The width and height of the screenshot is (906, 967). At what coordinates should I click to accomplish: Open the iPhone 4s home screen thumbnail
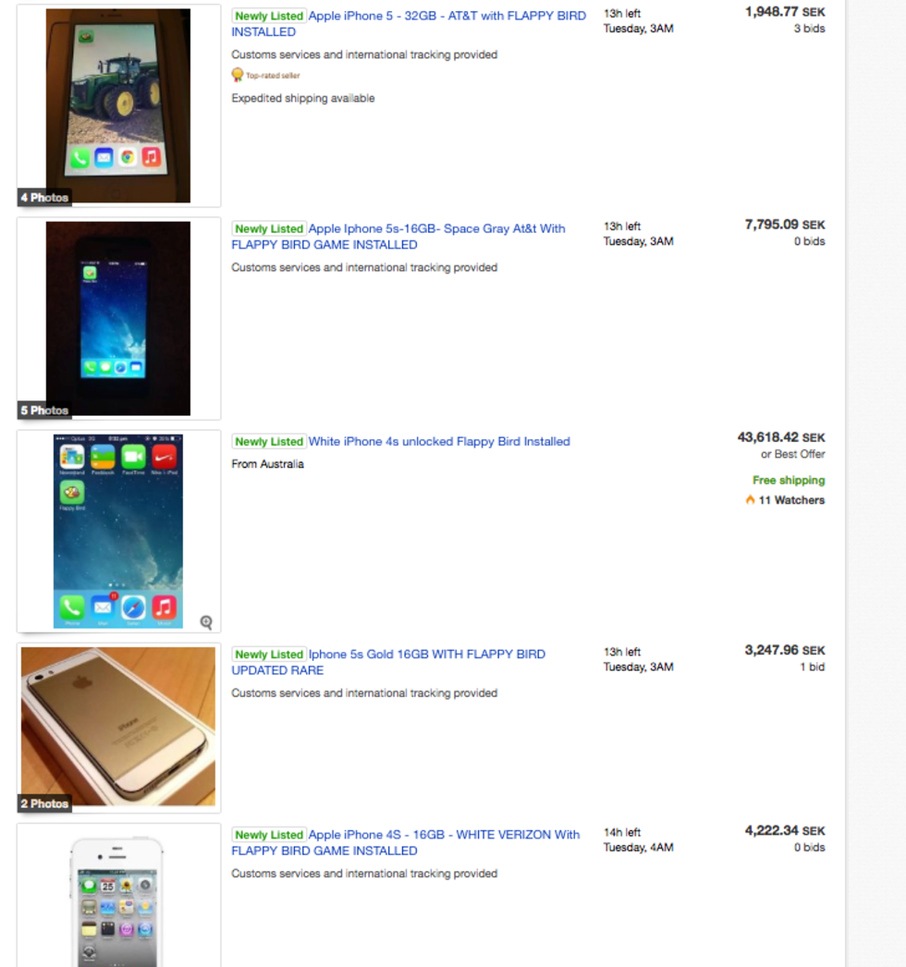point(118,532)
